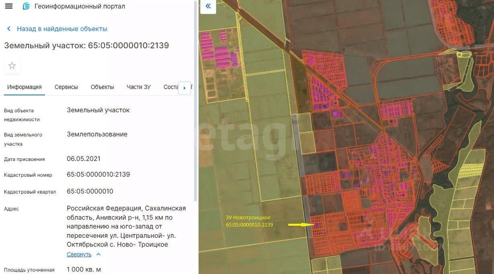Select the cadastral number value 65:05:0000010:2139
Viewport: 494px width, 274px height.
(98, 175)
